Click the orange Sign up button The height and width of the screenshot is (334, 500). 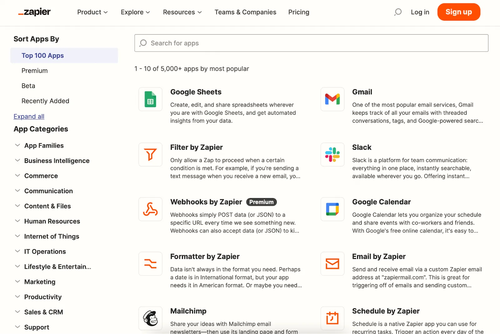coord(458,12)
